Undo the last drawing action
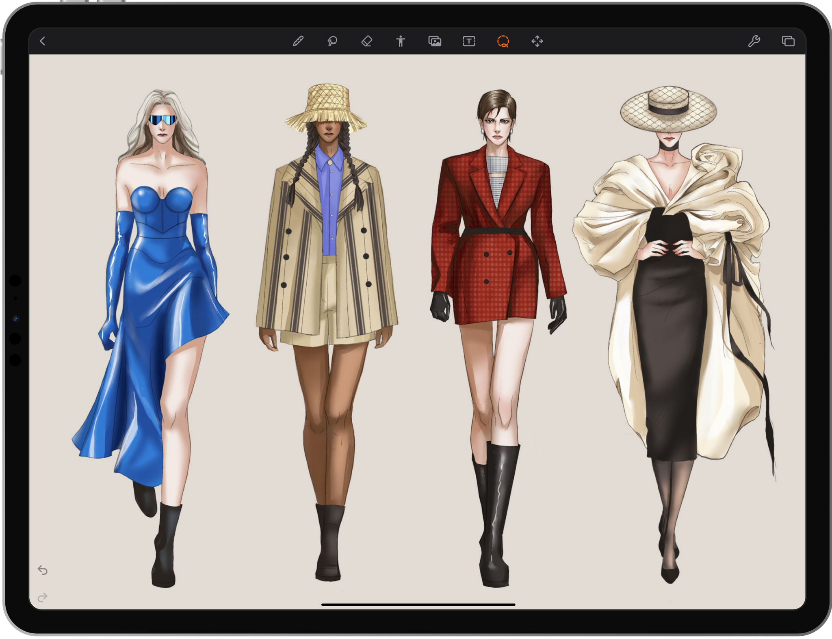 coord(43,570)
